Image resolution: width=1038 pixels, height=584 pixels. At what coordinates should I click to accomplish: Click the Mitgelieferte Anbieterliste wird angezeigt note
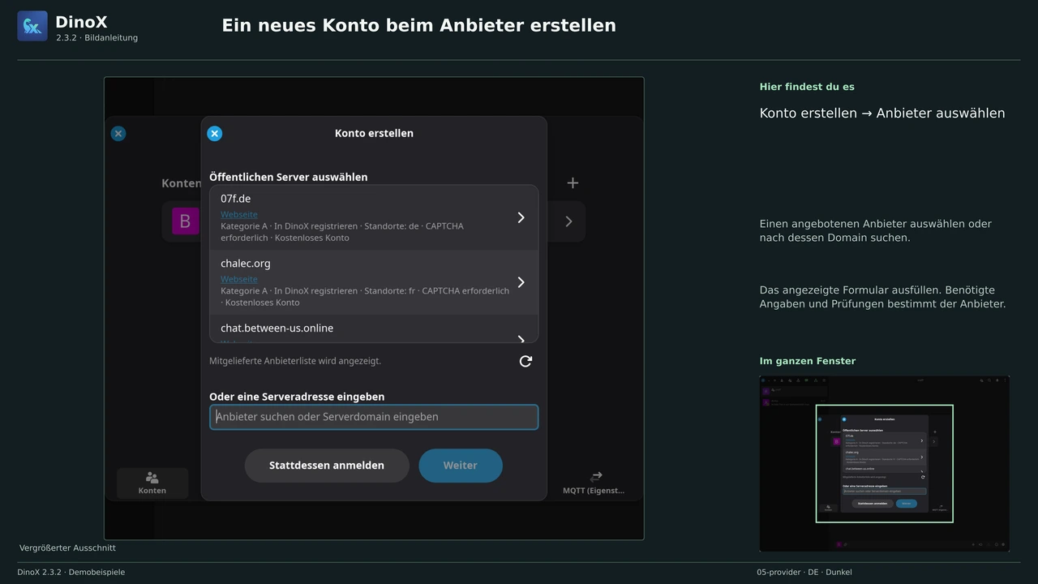(x=295, y=361)
